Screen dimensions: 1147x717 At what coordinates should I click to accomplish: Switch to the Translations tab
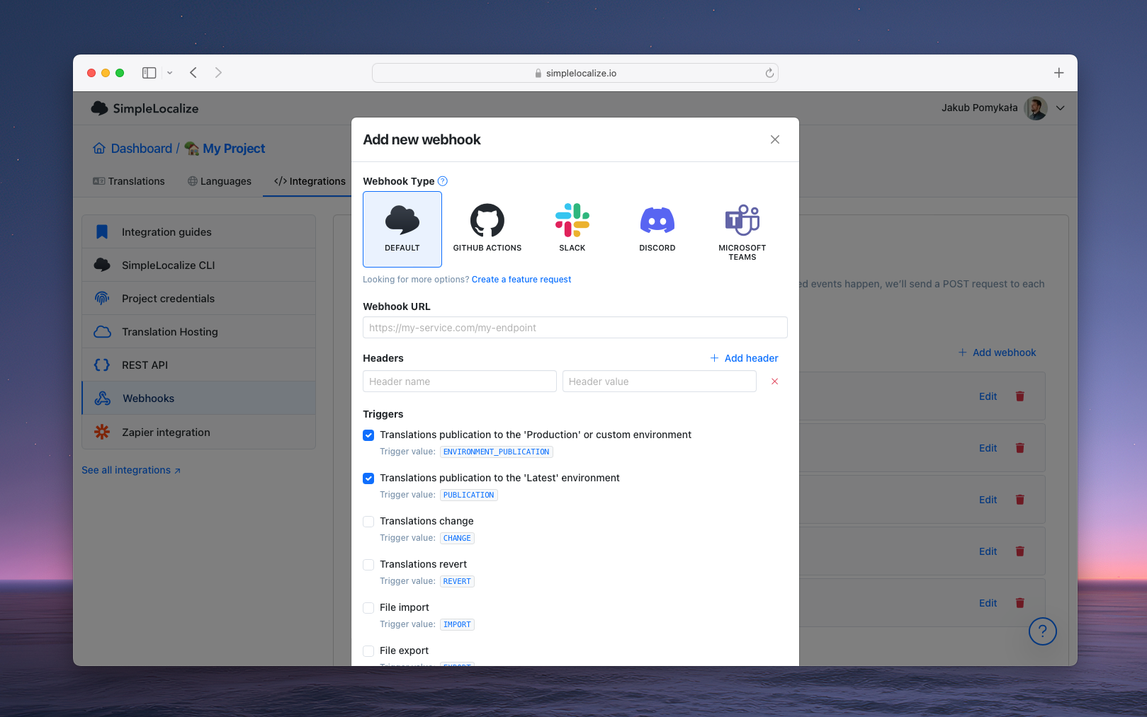129,181
